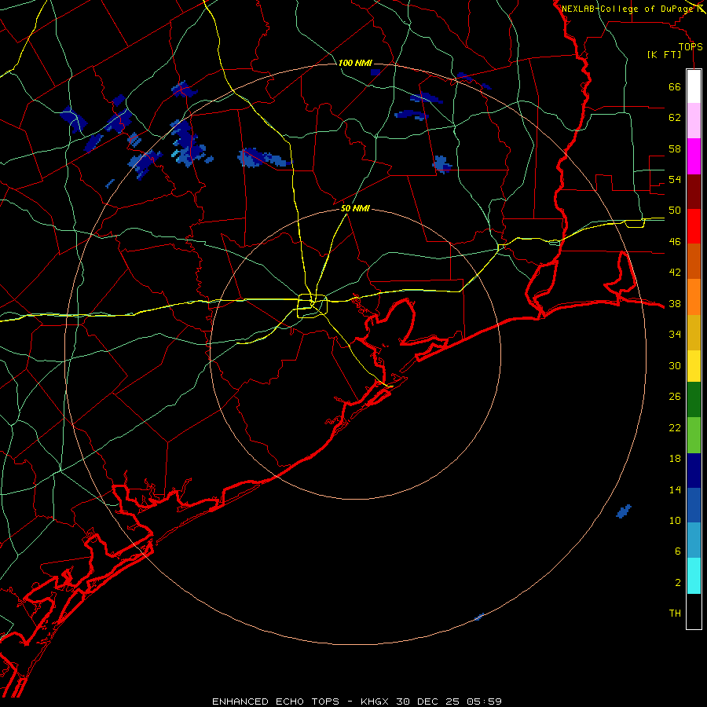Click the 'TH' threshold legend label
The width and height of the screenshot is (707, 707).
coord(675,614)
